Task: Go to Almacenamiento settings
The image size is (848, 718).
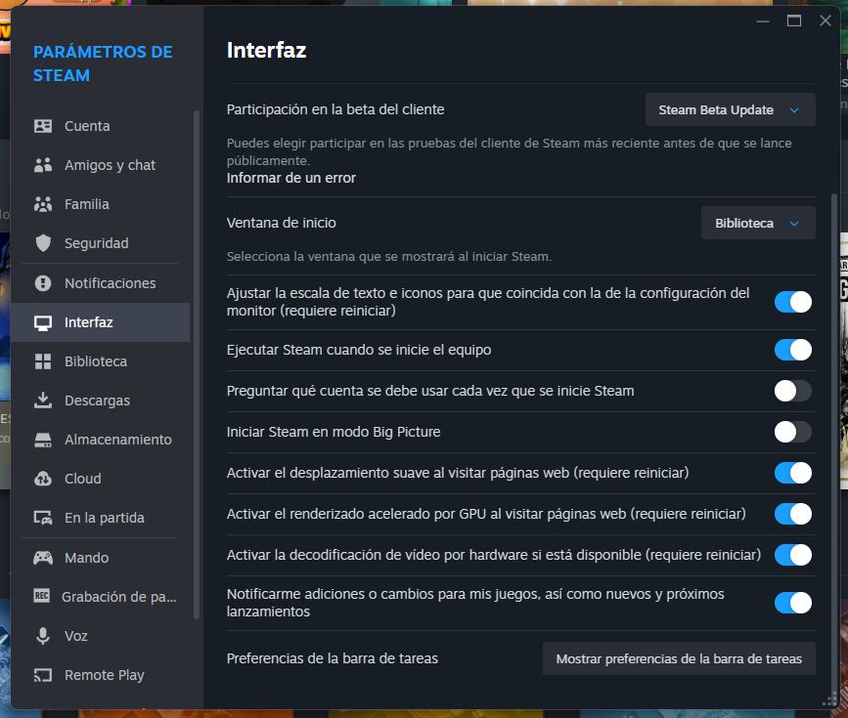Action: coord(118,440)
